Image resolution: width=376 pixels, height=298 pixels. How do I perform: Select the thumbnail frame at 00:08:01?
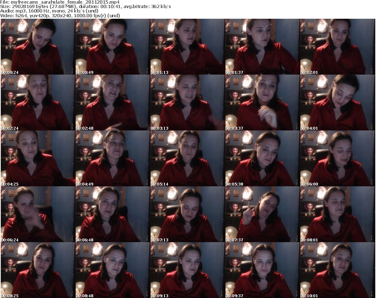coord(337,214)
